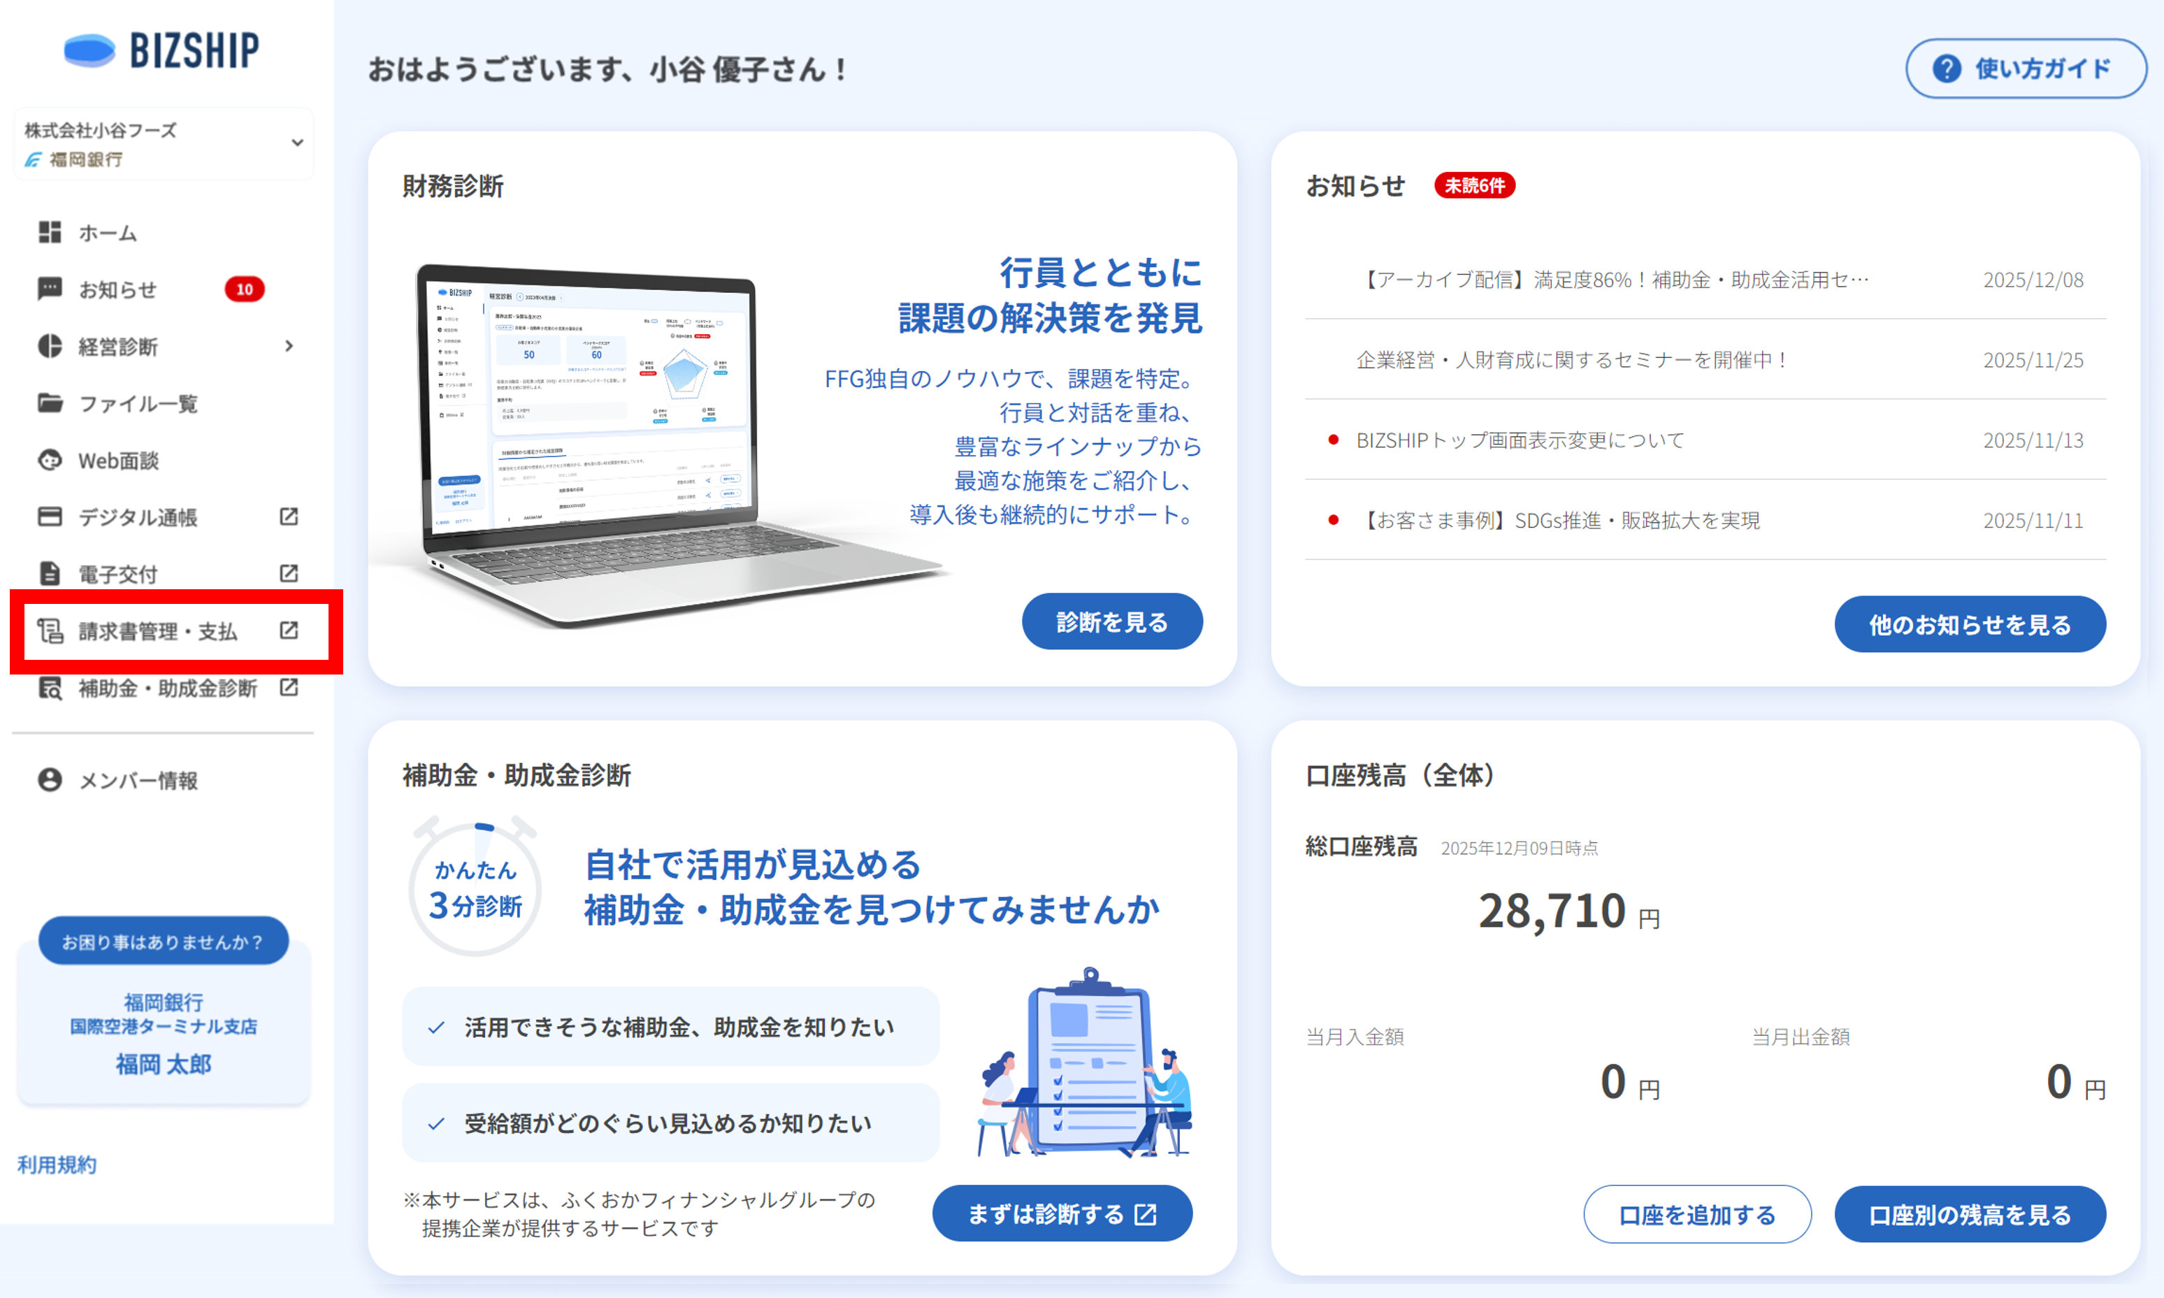Click the 2025/12/08 notice date
Image resolution: width=2164 pixels, height=1298 pixels.
(2033, 280)
